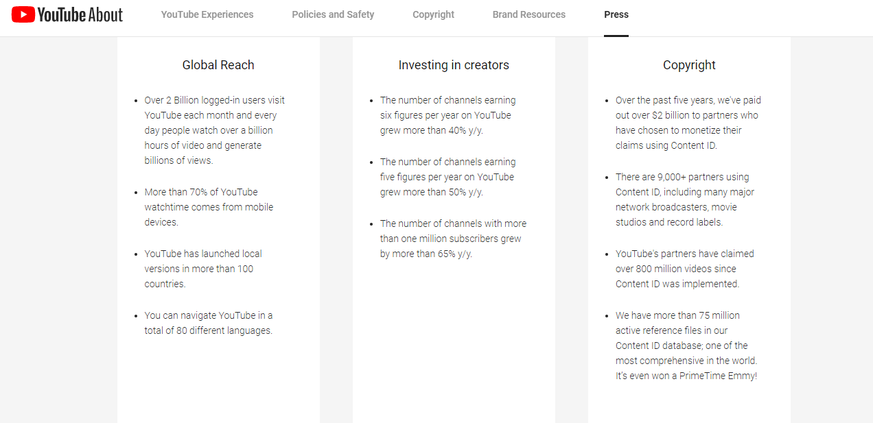Click the red YouTube play logo icon

23,14
